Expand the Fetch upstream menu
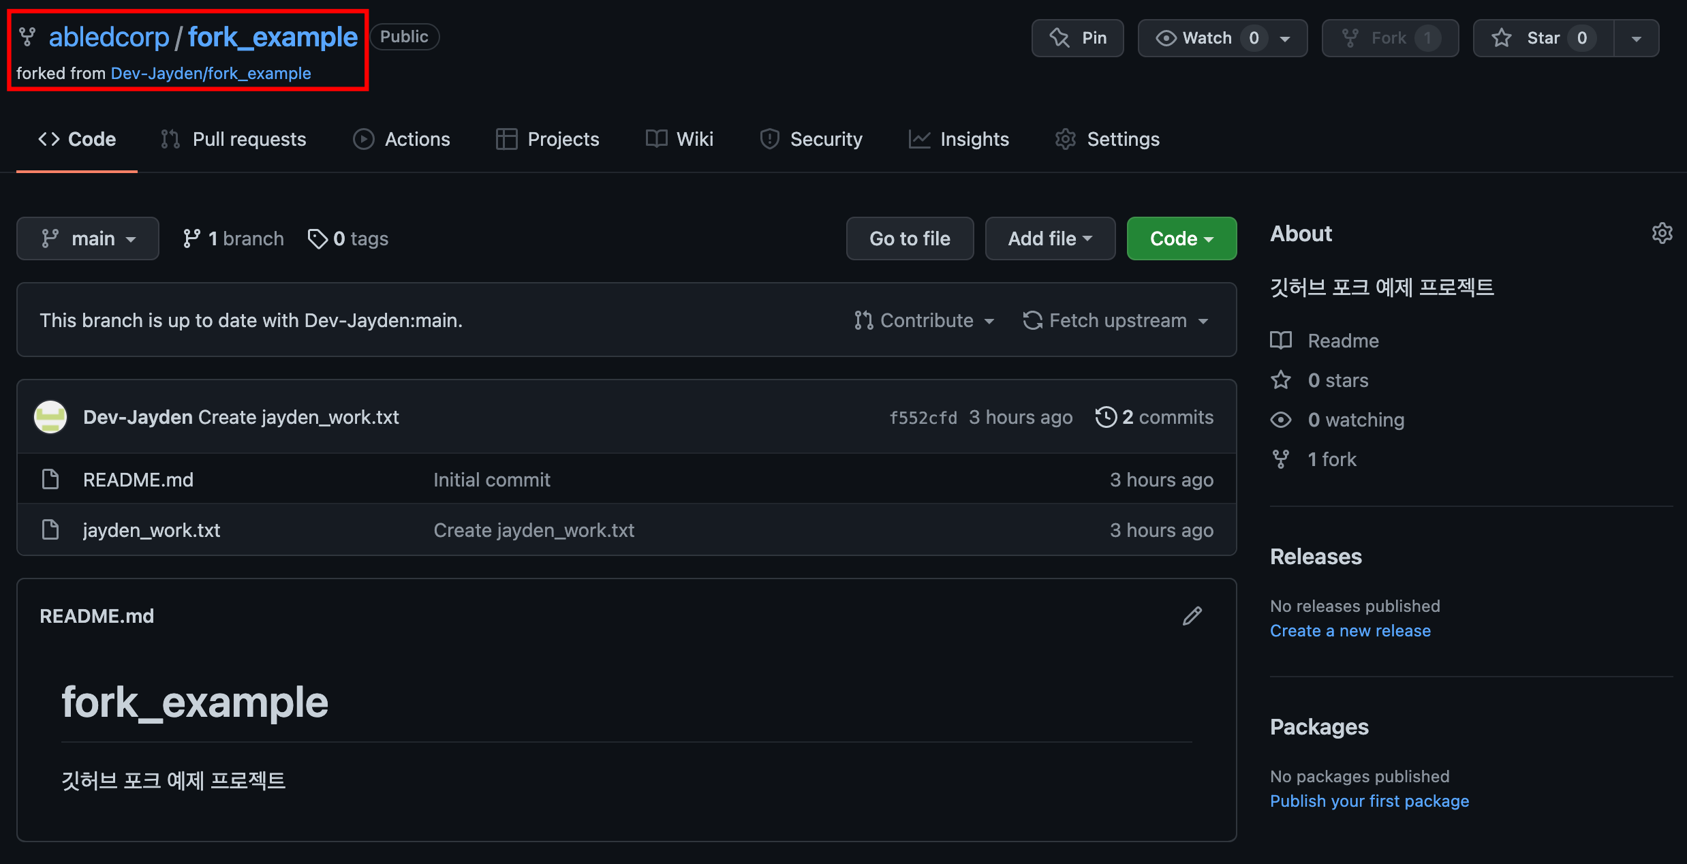Screen dimensions: 1687x864 coord(1116,320)
